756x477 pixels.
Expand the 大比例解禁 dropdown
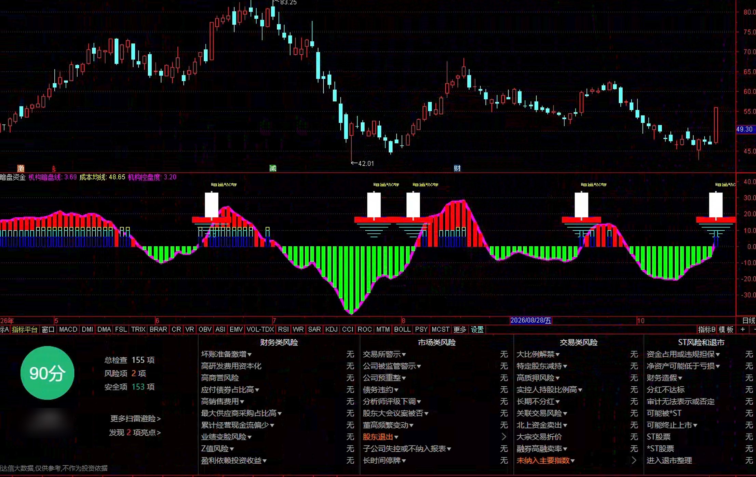click(x=538, y=354)
